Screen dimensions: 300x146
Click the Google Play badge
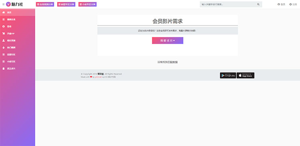click(x=228, y=75)
